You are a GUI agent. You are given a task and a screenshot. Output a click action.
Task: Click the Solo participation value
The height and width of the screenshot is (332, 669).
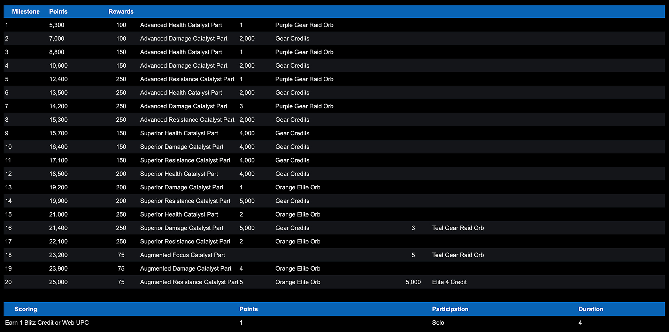tap(438, 323)
